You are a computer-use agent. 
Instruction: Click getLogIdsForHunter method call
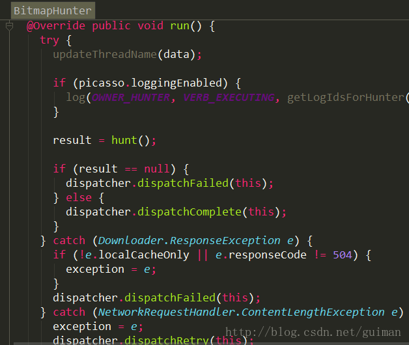coord(346,98)
